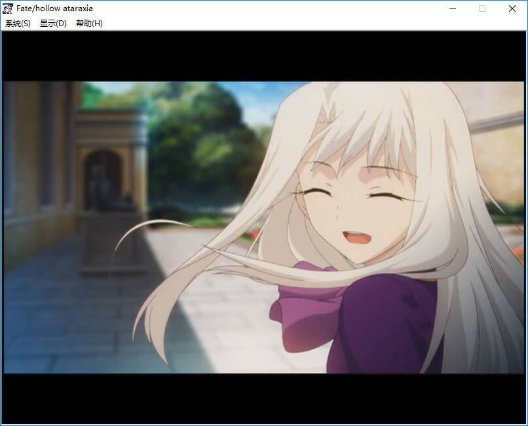This screenshot has width=528, height=426.
Task: Click the Fate/hollow ataraxia title bar text
Action: (x=54, y=9)
